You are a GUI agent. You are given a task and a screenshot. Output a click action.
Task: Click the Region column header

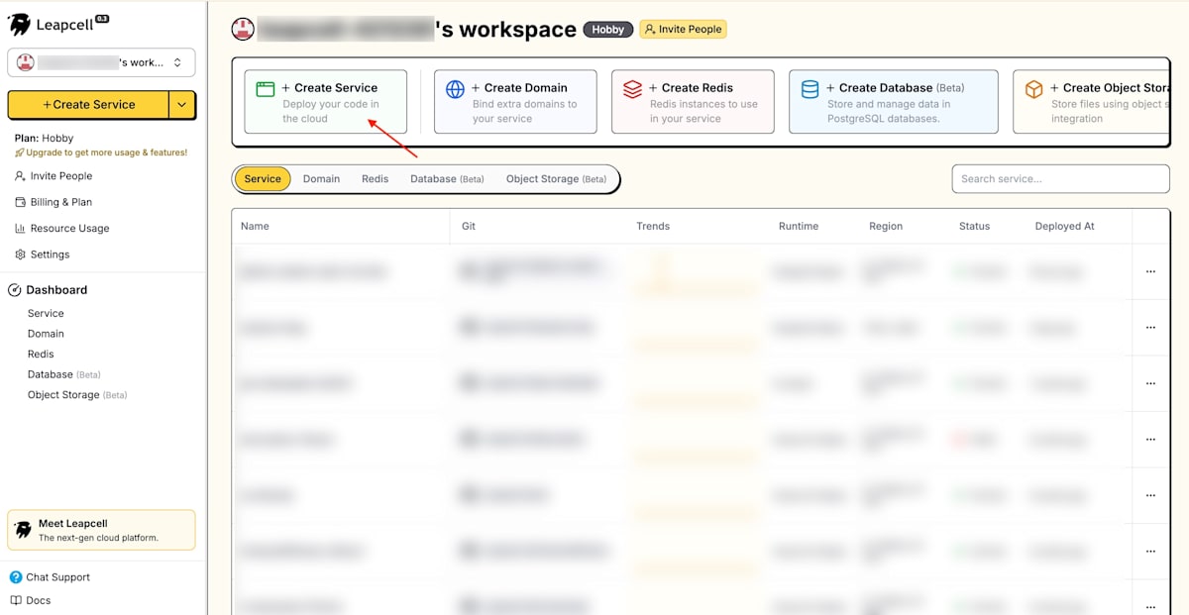886,226
